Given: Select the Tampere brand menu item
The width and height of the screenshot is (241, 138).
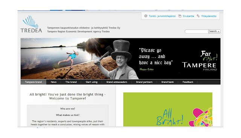Looking at the screenshot, I should point(34,82).
